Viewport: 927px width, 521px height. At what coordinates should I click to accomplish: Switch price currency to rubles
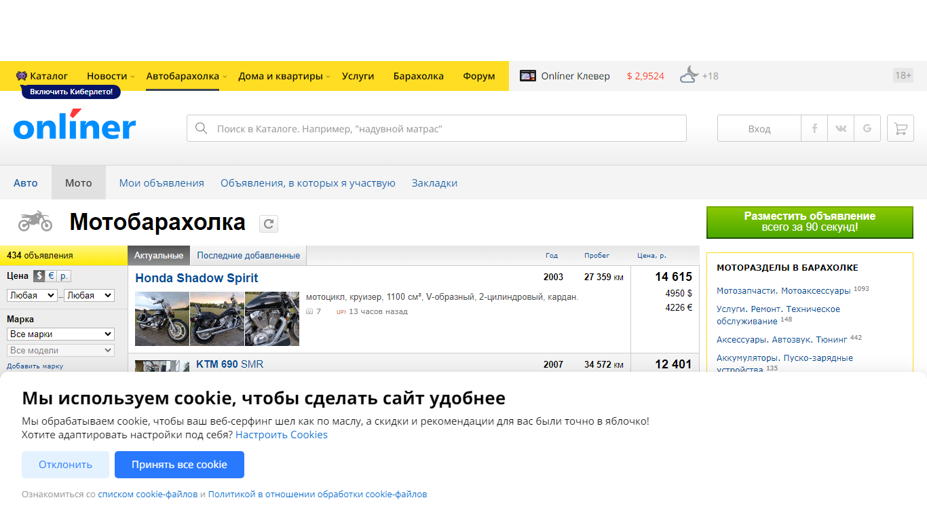click(64, 276)
